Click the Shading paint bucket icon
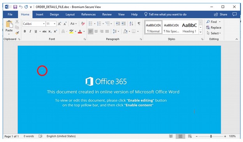243x142 pixels. [x=125, y=31]
